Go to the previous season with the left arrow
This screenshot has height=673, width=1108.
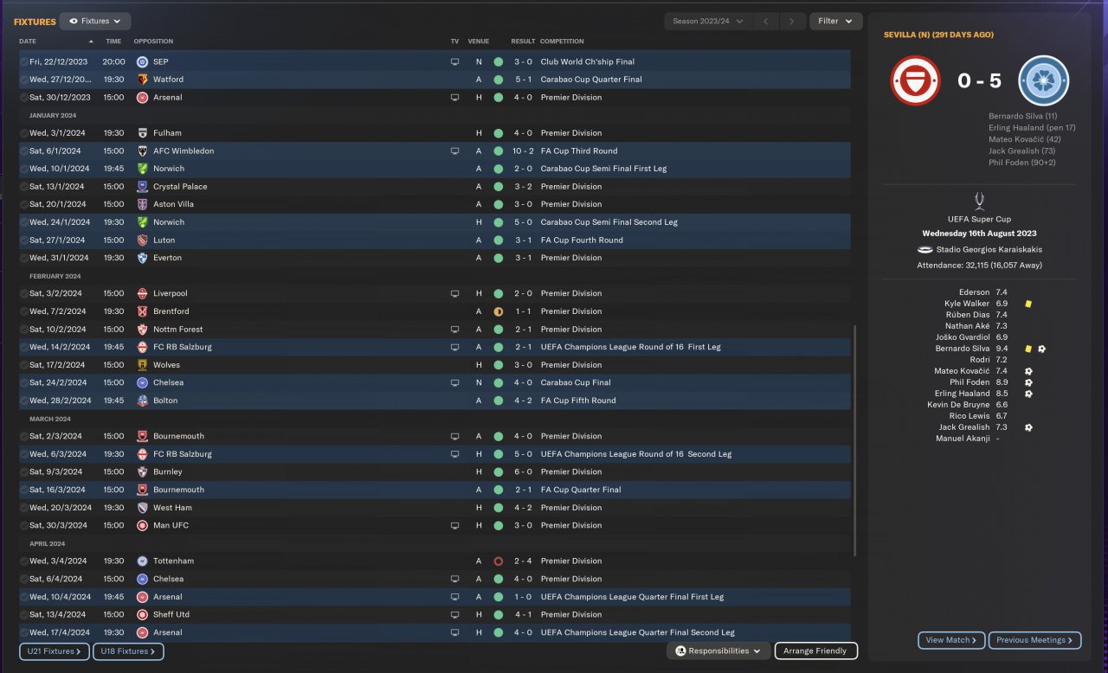coord(765,22)
